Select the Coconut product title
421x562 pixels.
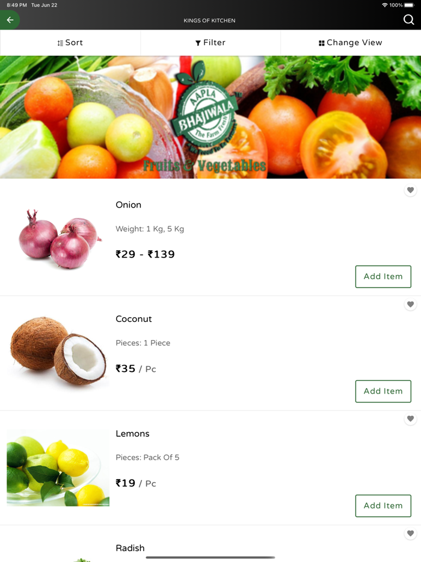134,319
